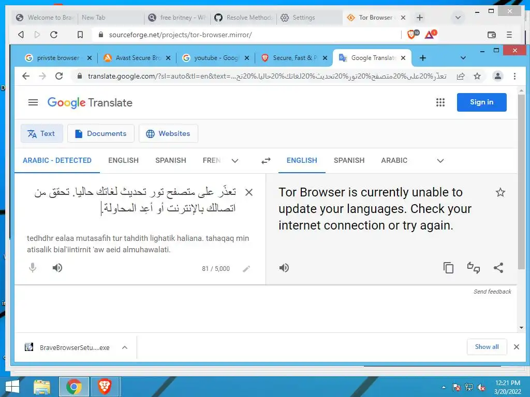Viewport: 530px width, 397px height.
Task: Open the Google apps grid
Action: (440, 102)
